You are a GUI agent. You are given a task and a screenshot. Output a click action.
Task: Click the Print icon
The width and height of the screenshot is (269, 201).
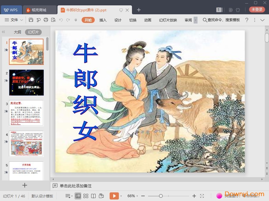[46, 20]
